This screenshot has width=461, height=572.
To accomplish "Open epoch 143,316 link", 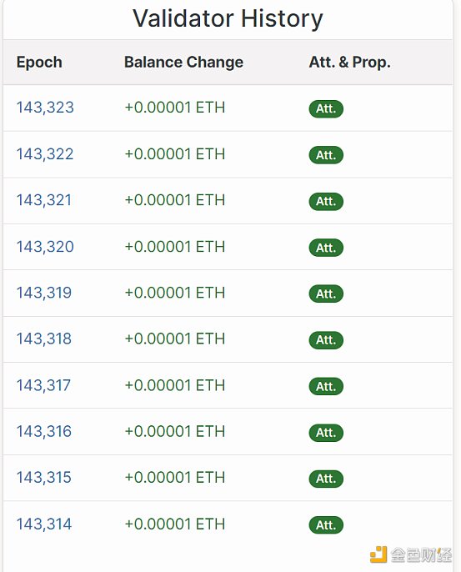I will pyautogui.click(x=44, y=432).
